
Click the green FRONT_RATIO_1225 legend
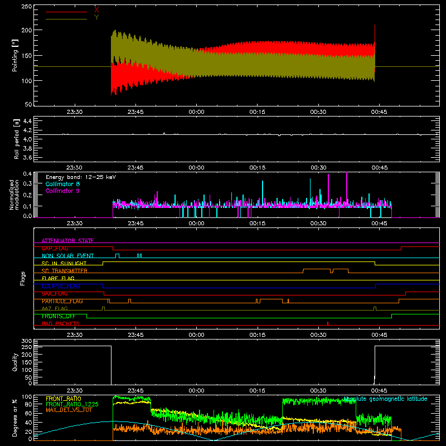[x=72, y=404]
